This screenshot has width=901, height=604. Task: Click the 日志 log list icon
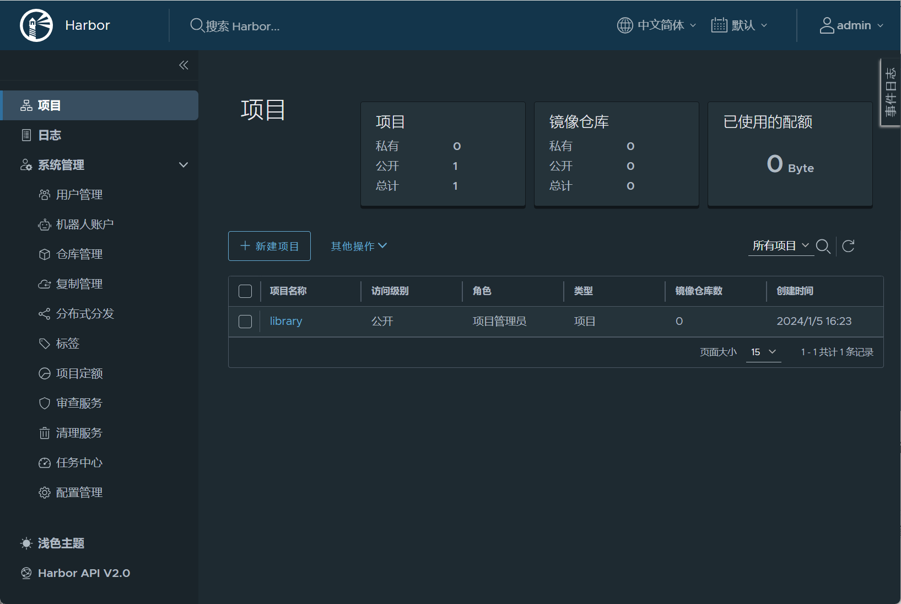[x=26, y=135]
